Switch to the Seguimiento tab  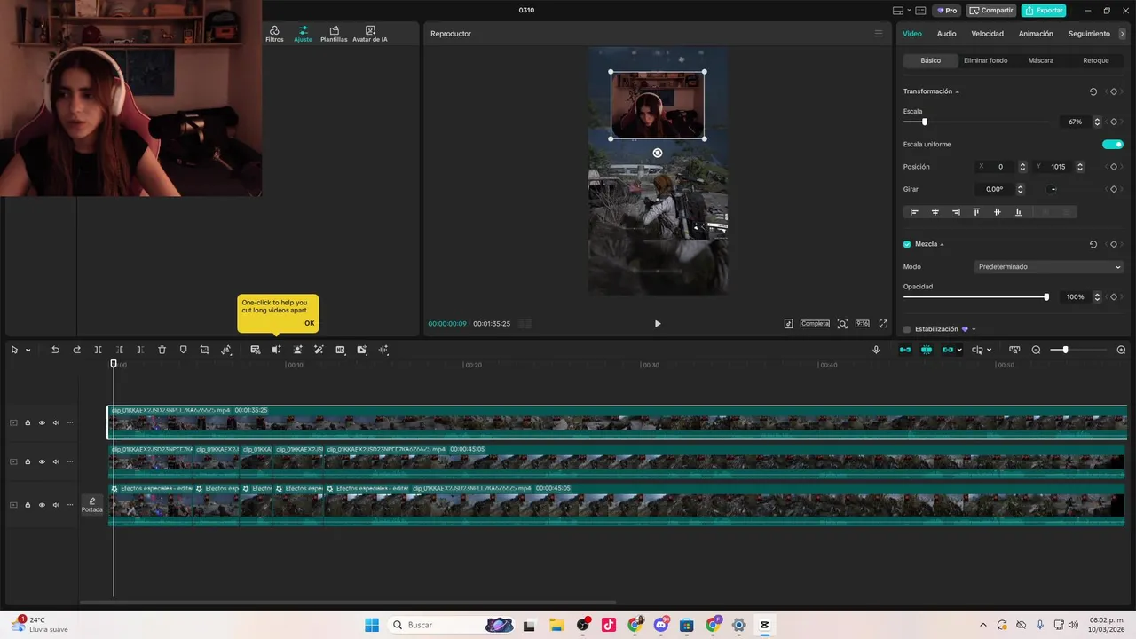pos(1089,34)
